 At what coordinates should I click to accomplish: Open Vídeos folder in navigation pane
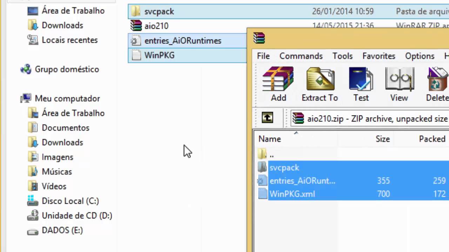pyautogui.click(x=54, y=187)
